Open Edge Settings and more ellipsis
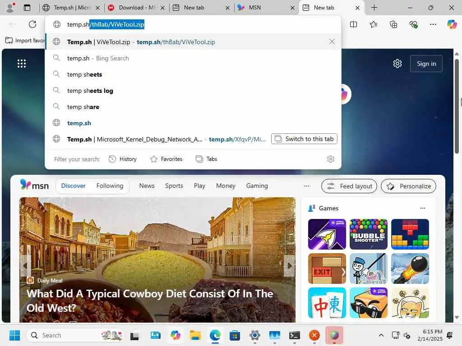 [x=433, y=24]
